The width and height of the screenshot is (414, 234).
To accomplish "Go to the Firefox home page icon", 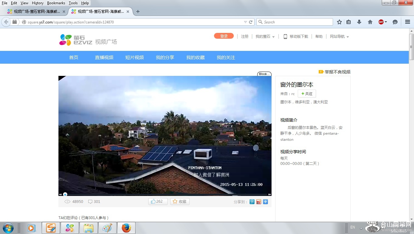I will pyautogui.click(x=370, y=22).
